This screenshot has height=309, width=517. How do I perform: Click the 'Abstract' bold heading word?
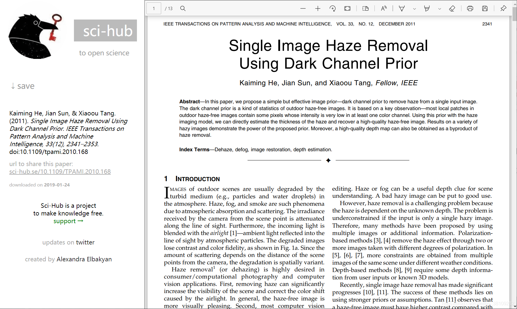[x=190, y=102]
